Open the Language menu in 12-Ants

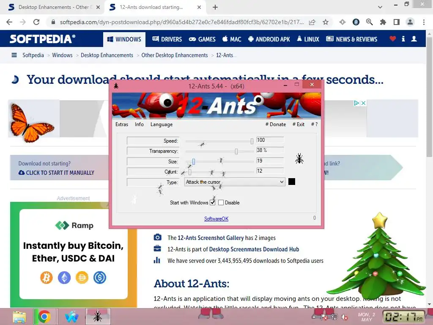pyautogui.click(x=161, y=124)
